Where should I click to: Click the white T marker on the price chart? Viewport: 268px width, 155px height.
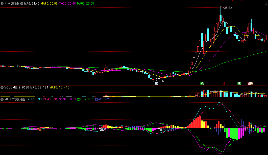coord(196,54)
